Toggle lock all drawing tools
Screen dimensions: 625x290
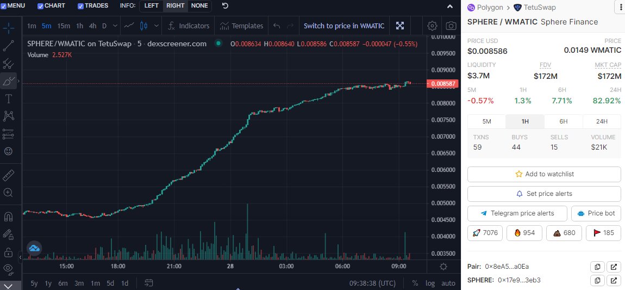pyautogui.click(x=8, y=252)
